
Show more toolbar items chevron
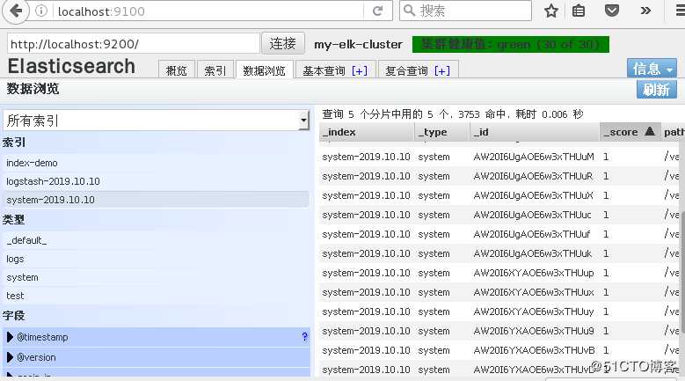[x=645, y=11]
